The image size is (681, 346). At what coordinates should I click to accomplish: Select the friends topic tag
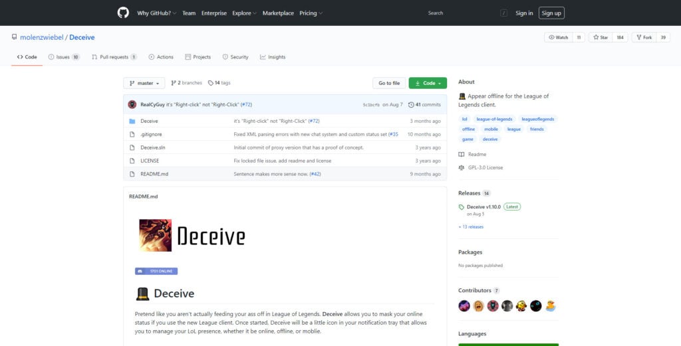(x=537, y=130)
